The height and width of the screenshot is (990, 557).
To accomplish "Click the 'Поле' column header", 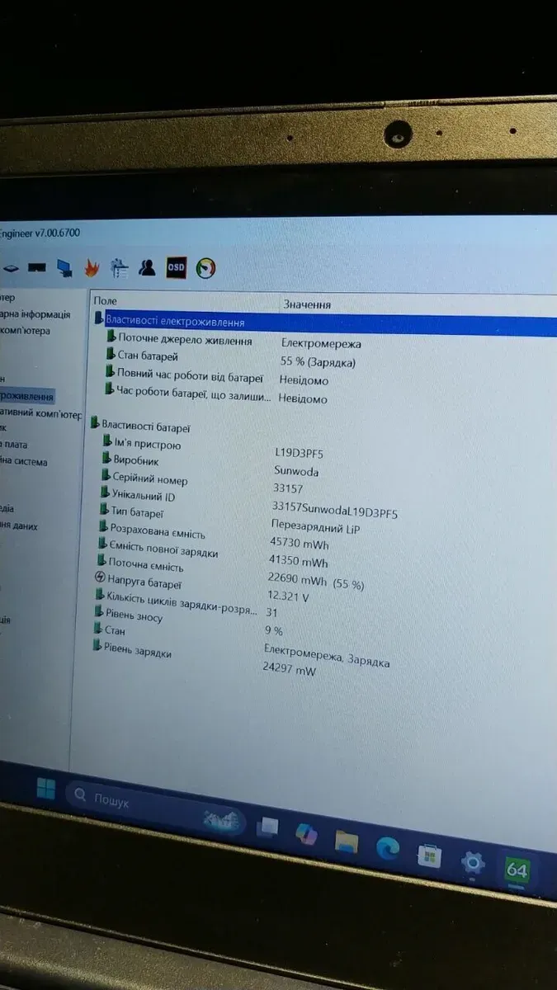I will point(106,302).
